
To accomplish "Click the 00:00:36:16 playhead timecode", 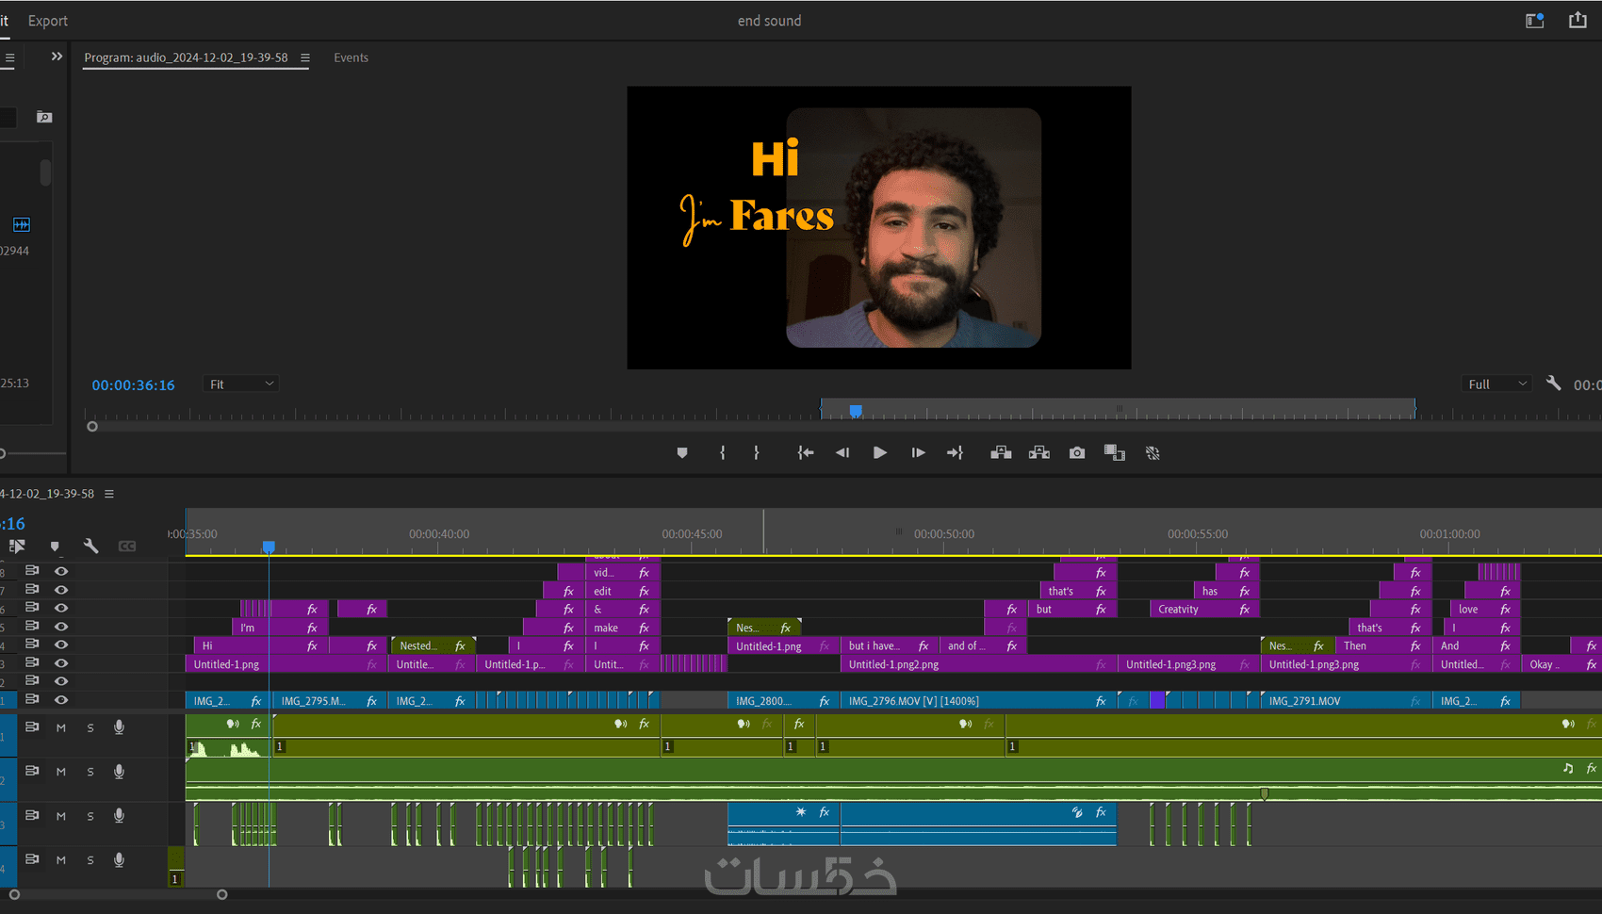I will point(133,385).
